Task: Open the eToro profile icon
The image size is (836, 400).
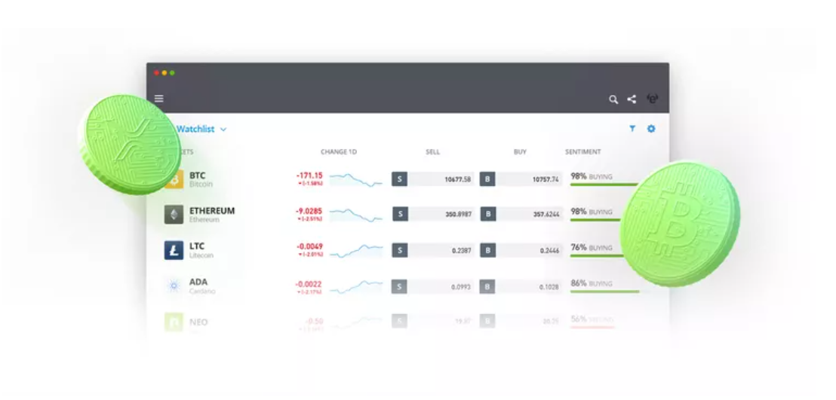Action: coord(653,99)
